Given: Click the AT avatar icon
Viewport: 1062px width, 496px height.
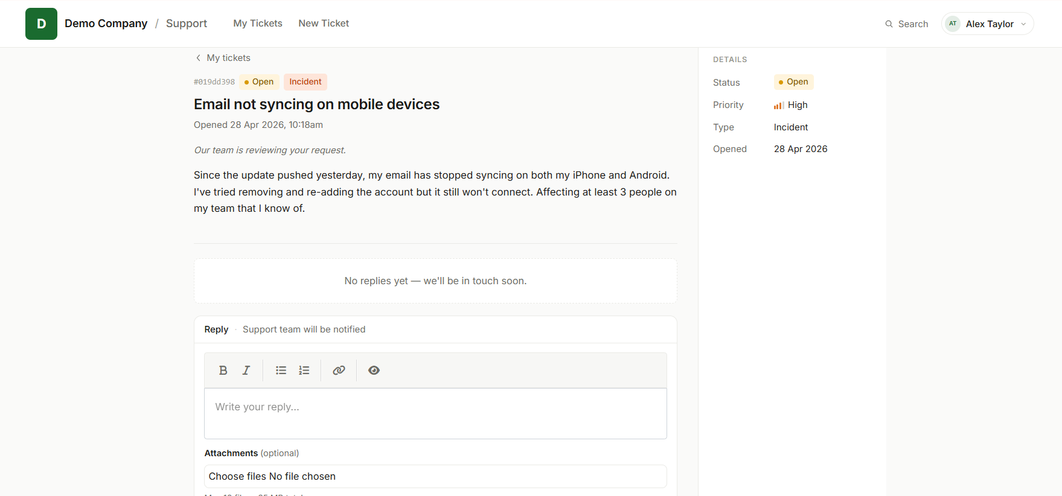Looking at the screenshot, I should click(x=953, y=24).
